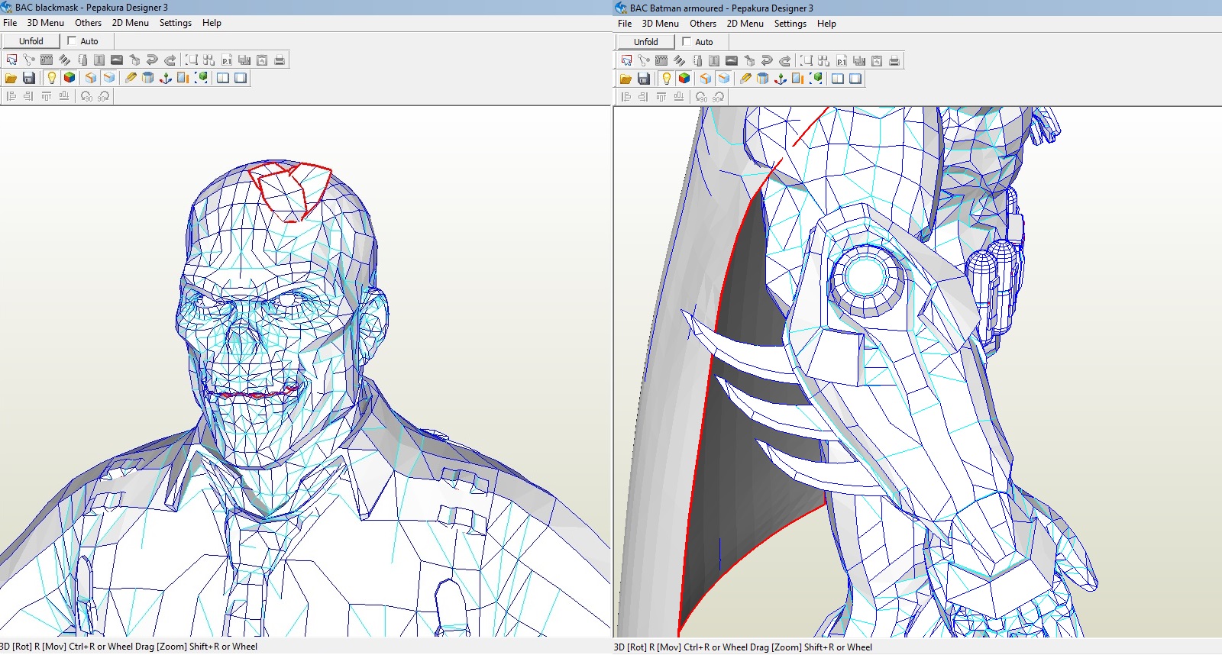Switch to single-pane layout icon in Batman armoured window

[855, 79]
